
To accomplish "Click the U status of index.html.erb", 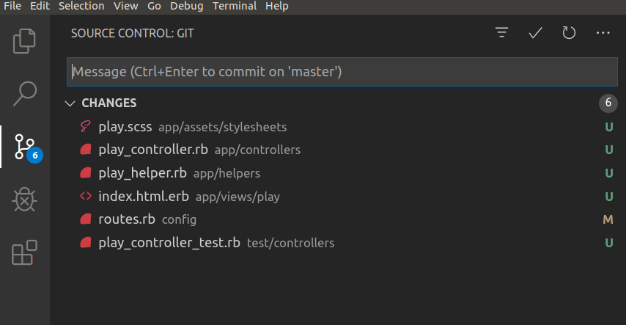I will pos(609,197).
